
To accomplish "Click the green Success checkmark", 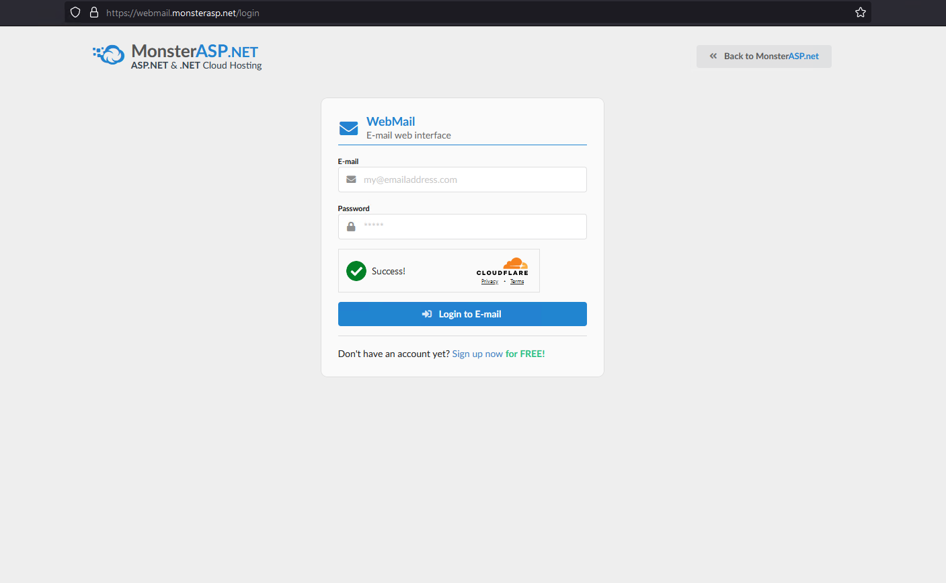I will click(356, 271).
